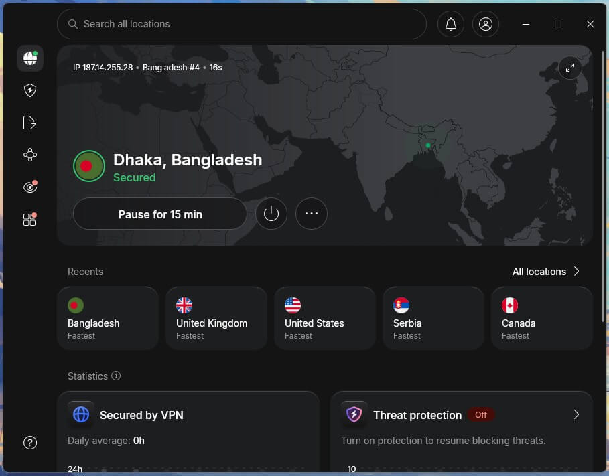The image size is (609, 476).
Task: Close the VPN window
Action: pyautogui.click(x=590, y=24)
